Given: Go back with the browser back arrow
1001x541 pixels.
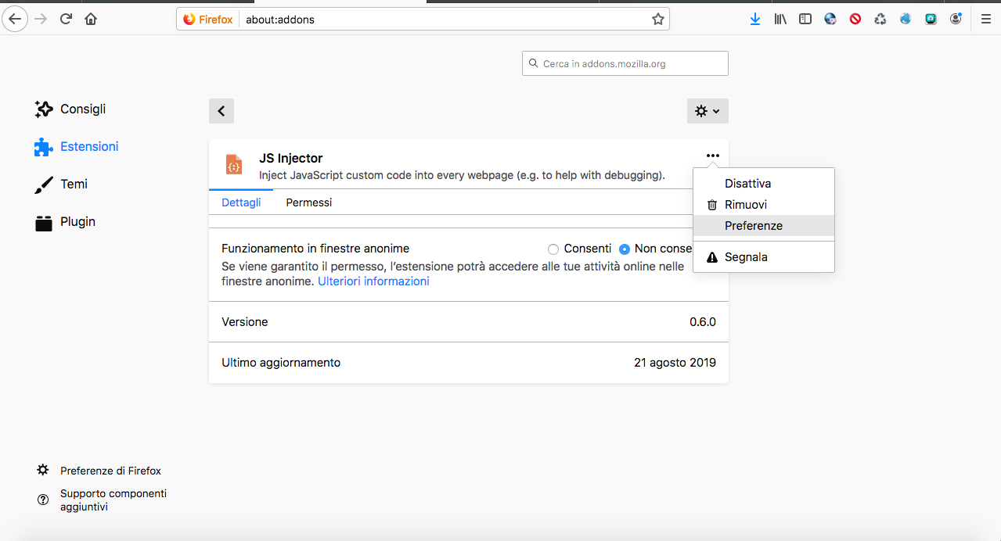Looking at the screenshot, I should (x=15, y=19).
